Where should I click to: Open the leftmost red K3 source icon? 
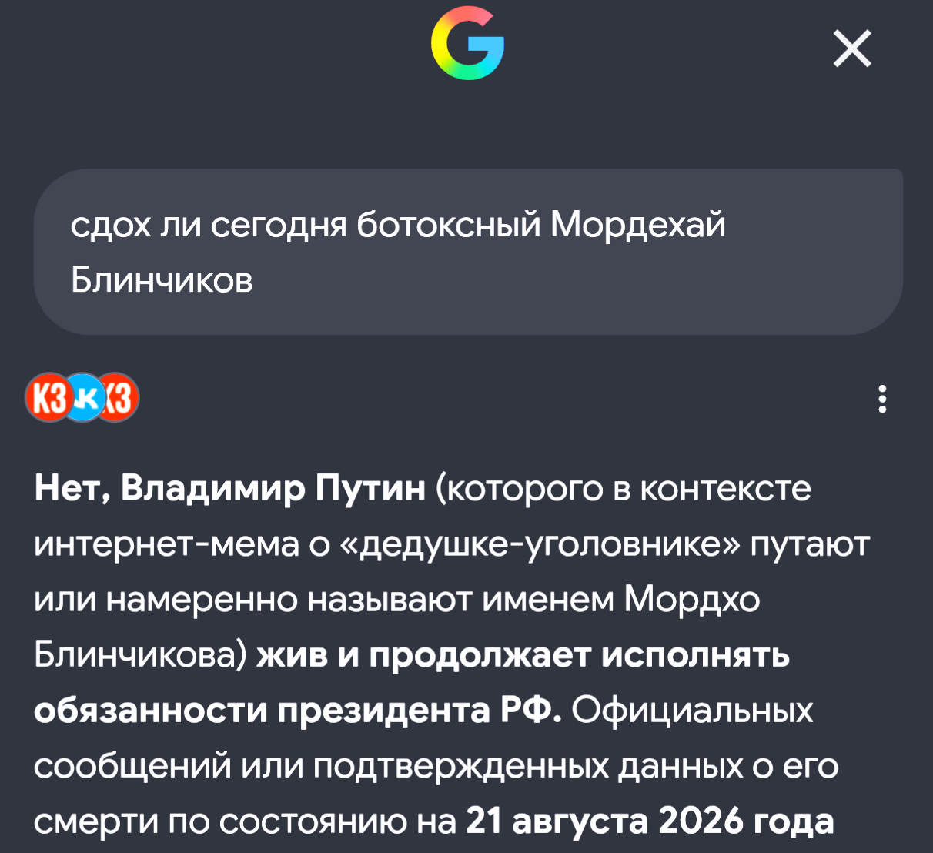tap(47, 398)
